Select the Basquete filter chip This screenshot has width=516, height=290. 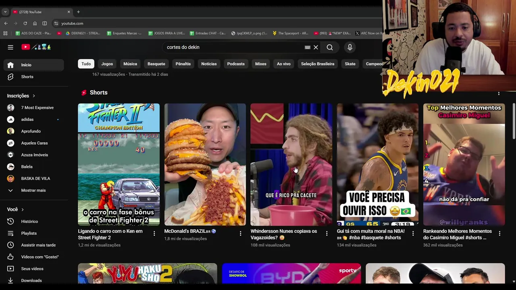pyautogui.click(x=156, y=64)
